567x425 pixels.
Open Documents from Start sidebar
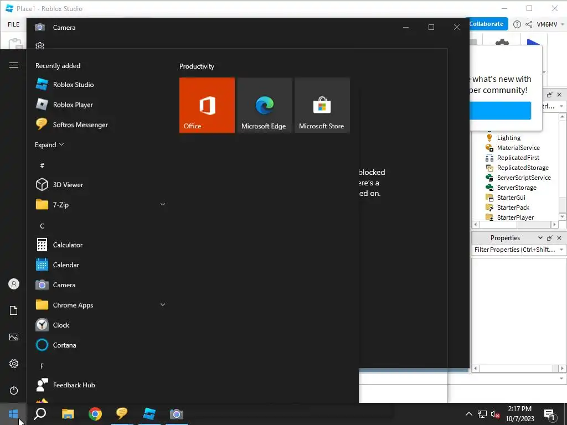14,310
